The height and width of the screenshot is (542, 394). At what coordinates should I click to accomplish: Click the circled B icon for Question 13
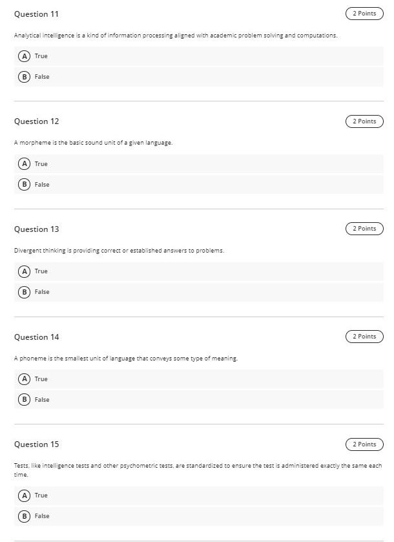[25, 292]
